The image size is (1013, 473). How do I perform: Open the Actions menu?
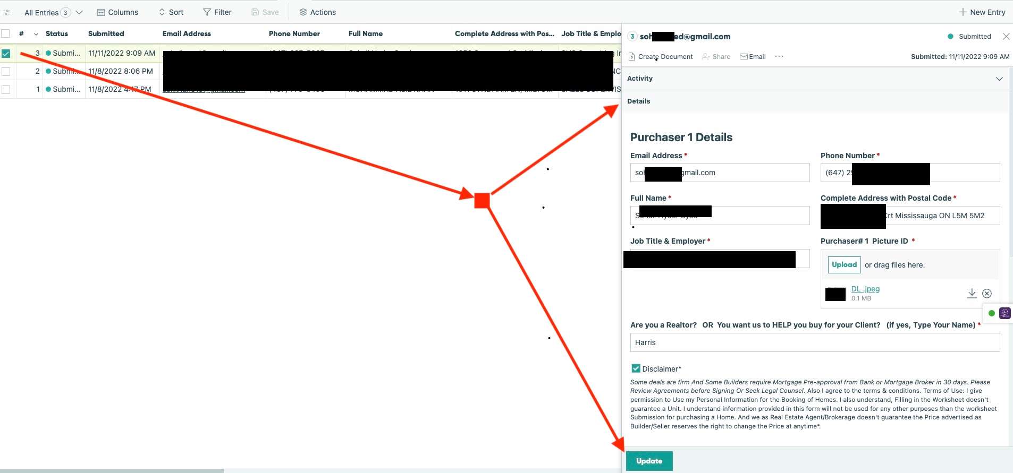317,12
